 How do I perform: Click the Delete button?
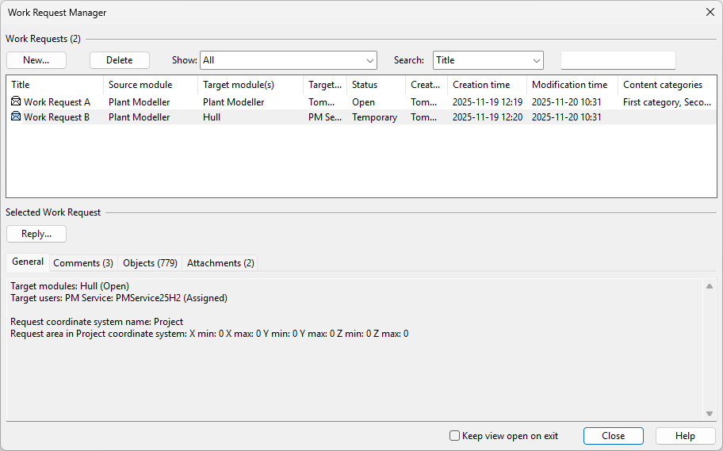coord(120,60)
